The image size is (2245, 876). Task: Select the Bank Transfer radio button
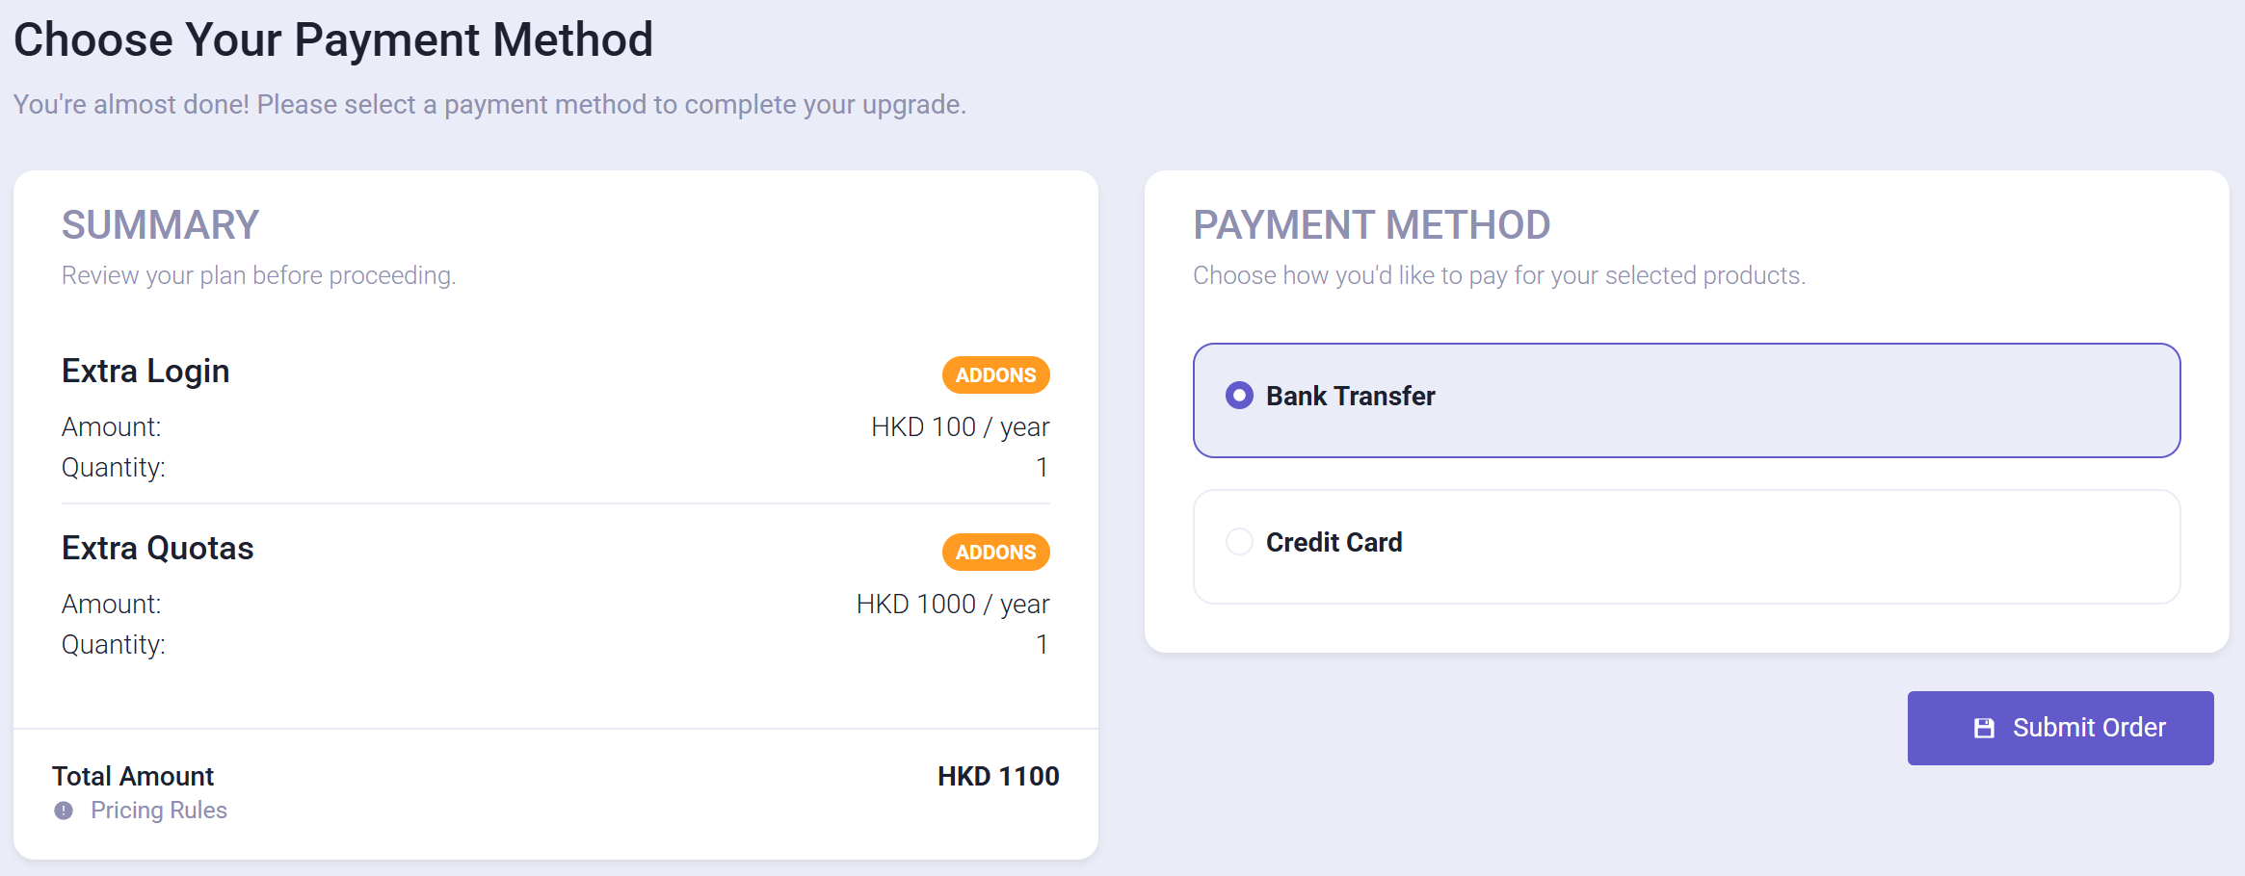coord(1239,396)
